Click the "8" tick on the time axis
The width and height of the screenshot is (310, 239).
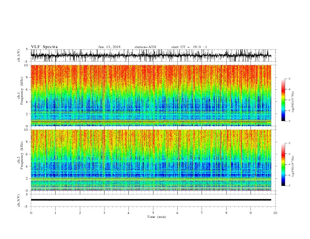226,213
